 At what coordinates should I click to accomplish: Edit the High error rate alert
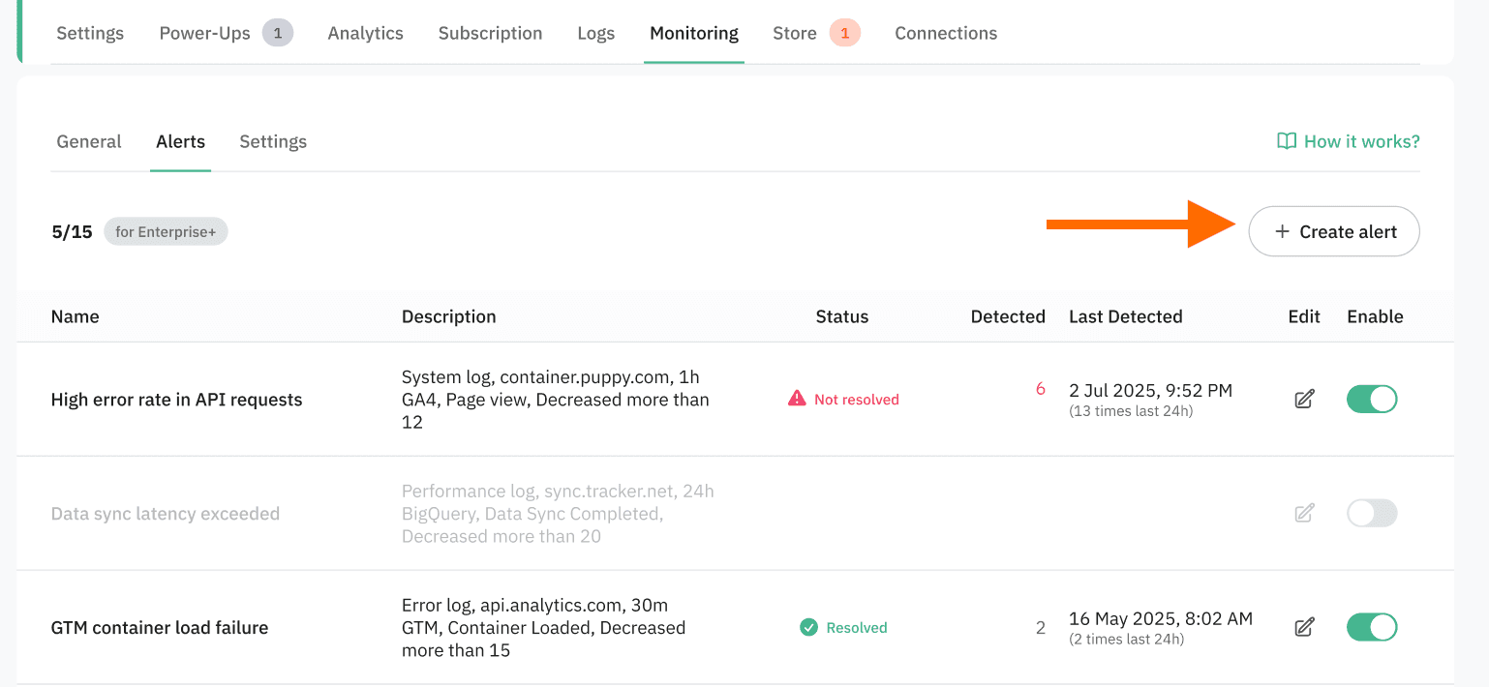pos(1304,399)
